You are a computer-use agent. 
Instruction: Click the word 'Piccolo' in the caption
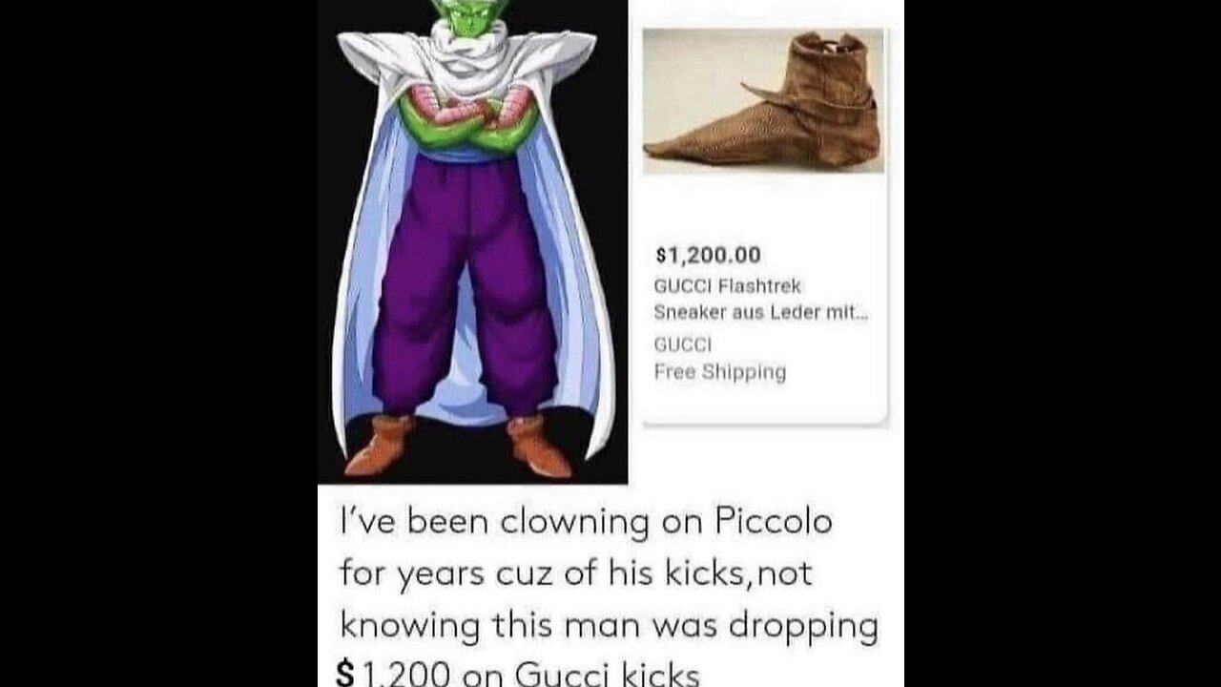tap(768, 523)
